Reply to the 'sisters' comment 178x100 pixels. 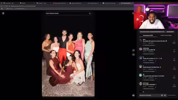[151, 61]
